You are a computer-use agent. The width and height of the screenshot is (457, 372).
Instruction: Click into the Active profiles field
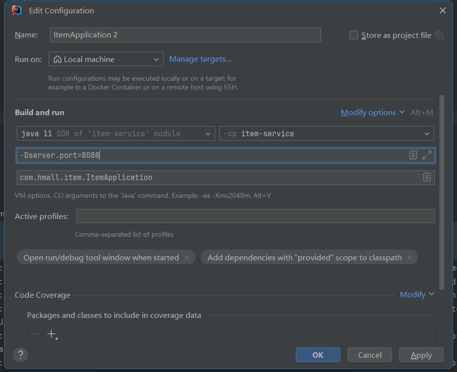[255, 216]
